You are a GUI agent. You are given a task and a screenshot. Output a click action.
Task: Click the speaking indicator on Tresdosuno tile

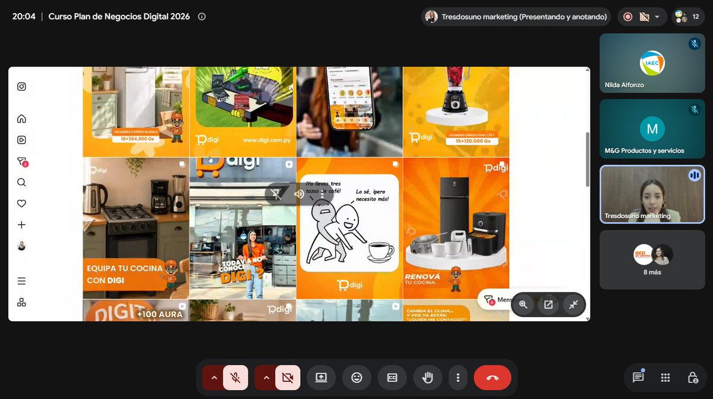[694, 175]
